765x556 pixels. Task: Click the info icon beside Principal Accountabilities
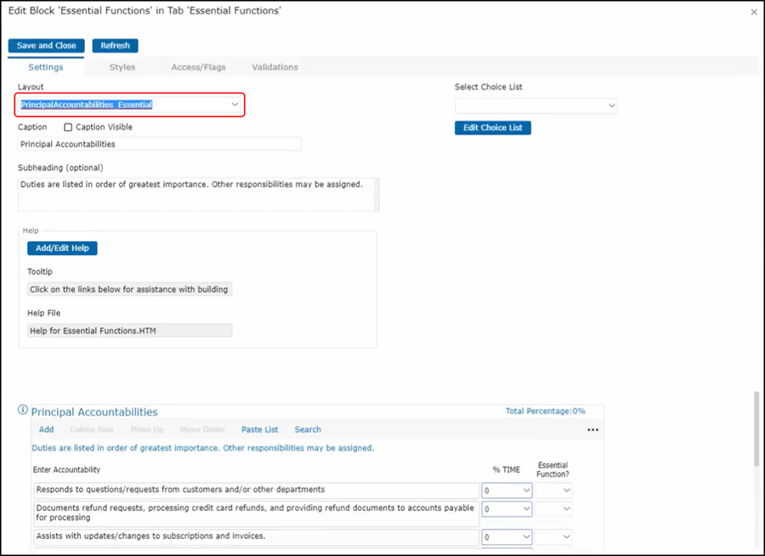click(23, 411)
